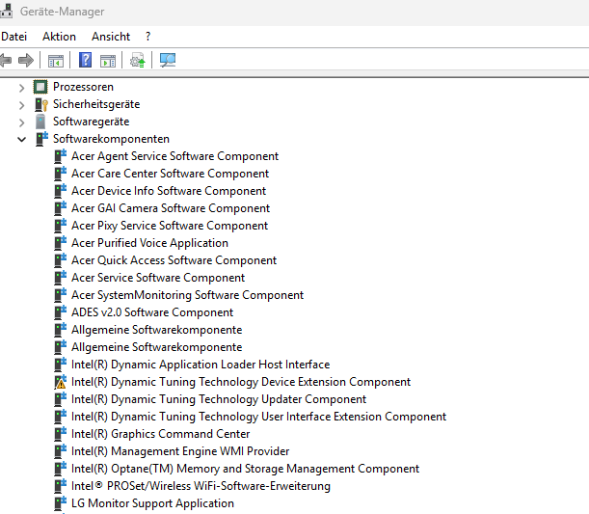Click icon beside Acer Agent Service Software Component

point(60,156)
